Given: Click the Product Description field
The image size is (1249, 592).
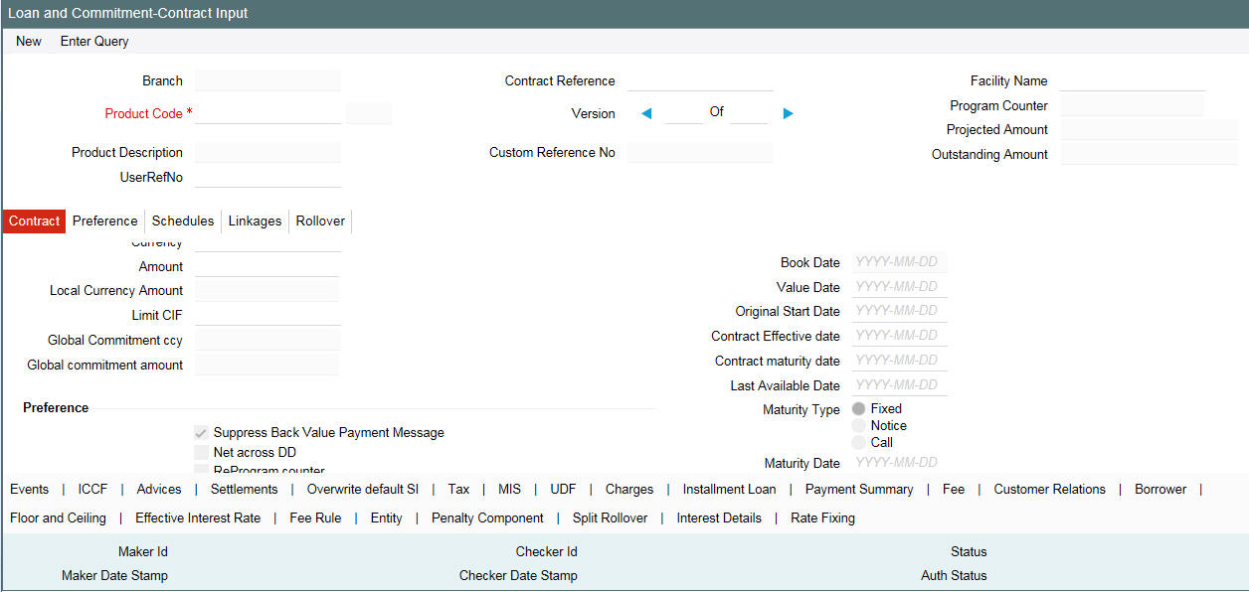Looking at the screenshot, I should (268, 152).
